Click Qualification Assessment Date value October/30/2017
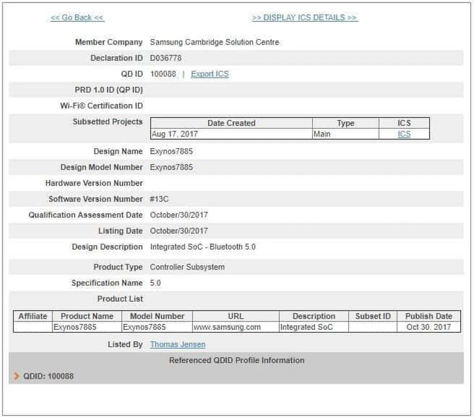474x418 pixels. click(179, 215)
